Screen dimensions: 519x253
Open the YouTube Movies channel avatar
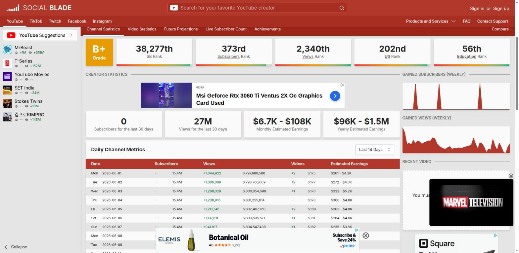click(x=7, y=77)
